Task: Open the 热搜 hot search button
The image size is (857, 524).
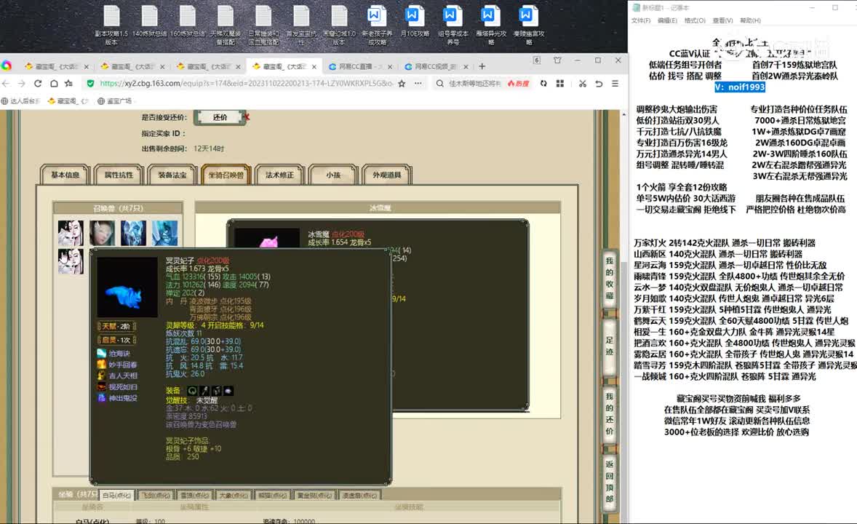Action: pos(518,84)
